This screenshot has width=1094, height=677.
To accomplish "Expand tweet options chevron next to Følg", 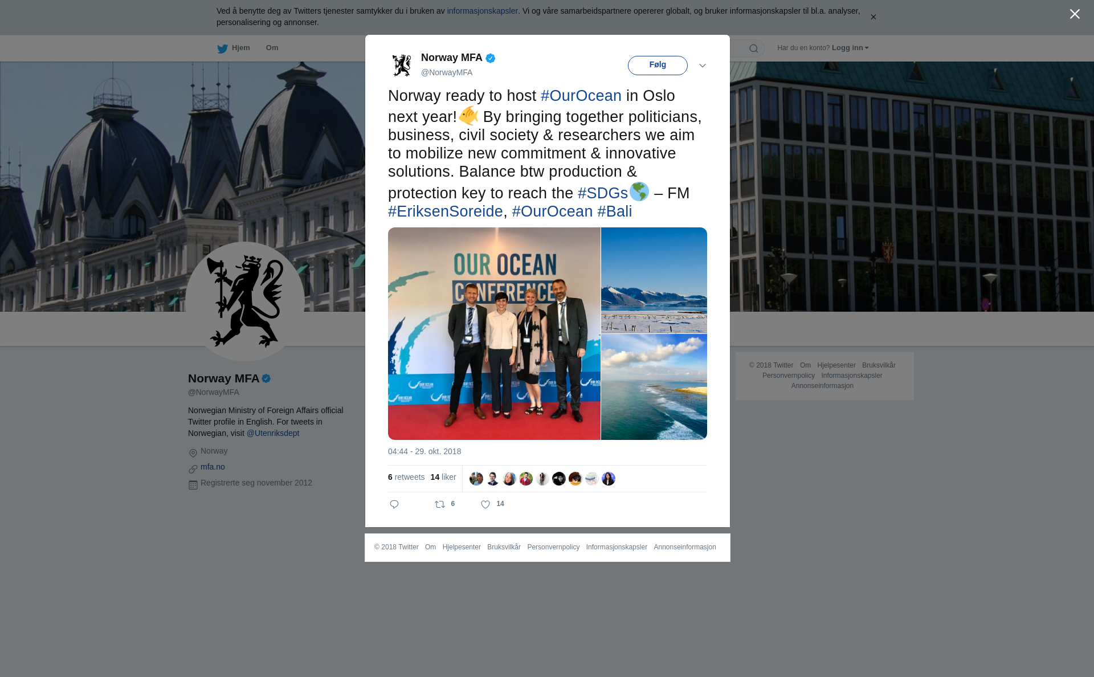I will tap(703, 66).
